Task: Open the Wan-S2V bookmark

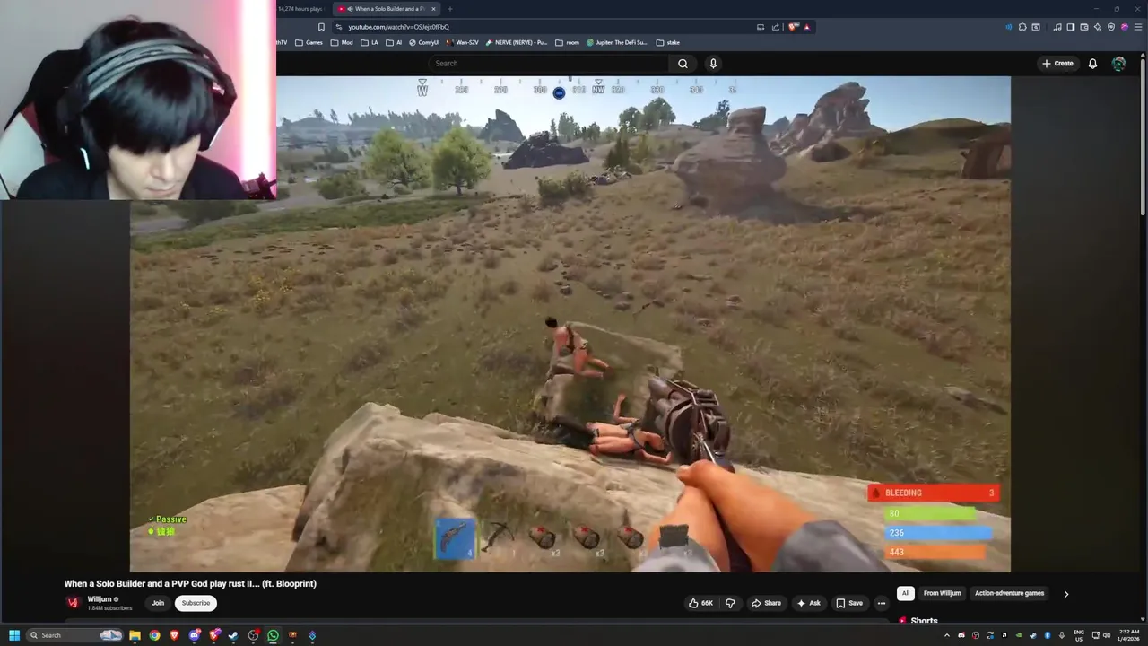Action: [x=463, y=42]
